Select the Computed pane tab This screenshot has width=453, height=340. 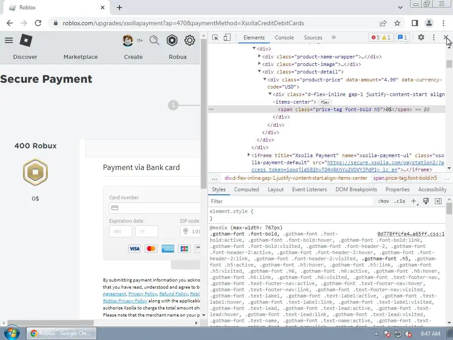point(246,189)
